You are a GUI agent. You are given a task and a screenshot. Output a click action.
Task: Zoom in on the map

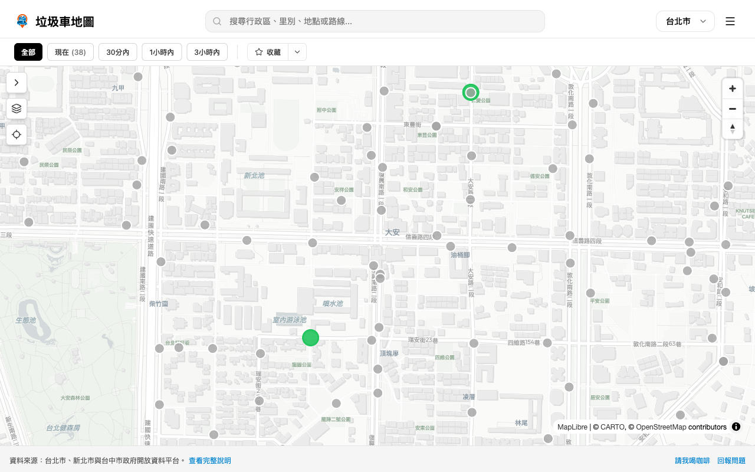click(733, 88)
